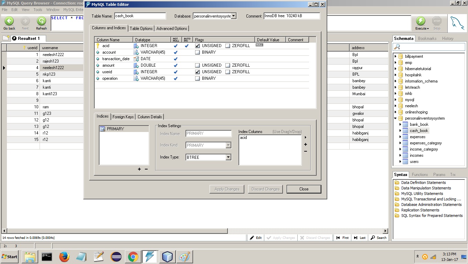Image resolution: width=468 pixels, height=264 pixels.
Task: Click the Discard Changes button in Table Editor
Action: 265,189
